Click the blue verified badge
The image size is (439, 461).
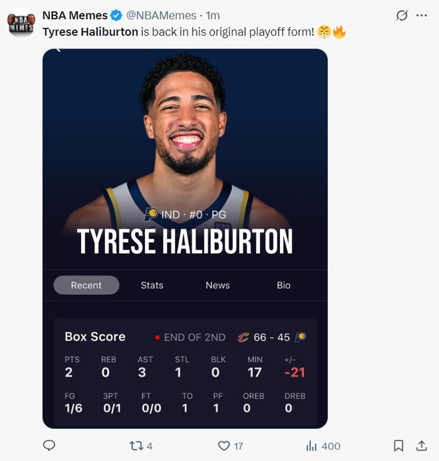pyautogui.click(x=116, y=15)
